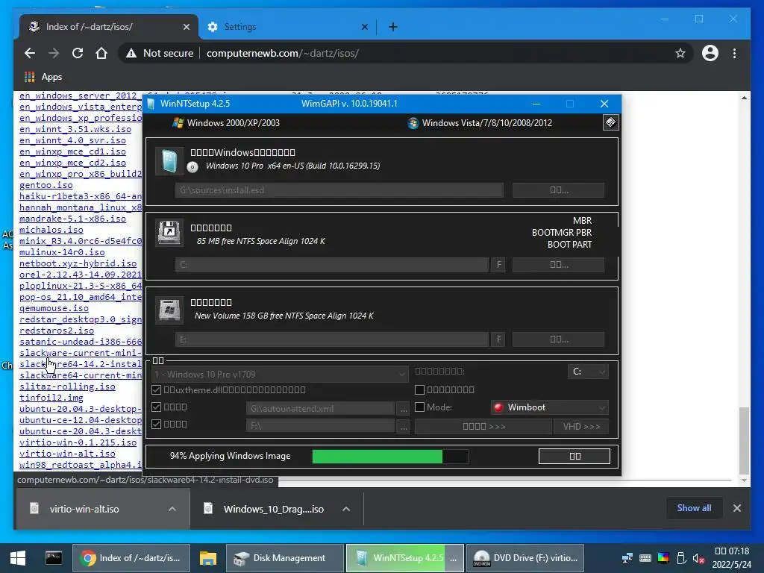Click the boot drive floppy icon
Image resolution: width=764 pixels, height=573 pixels.
coord(169,233)
